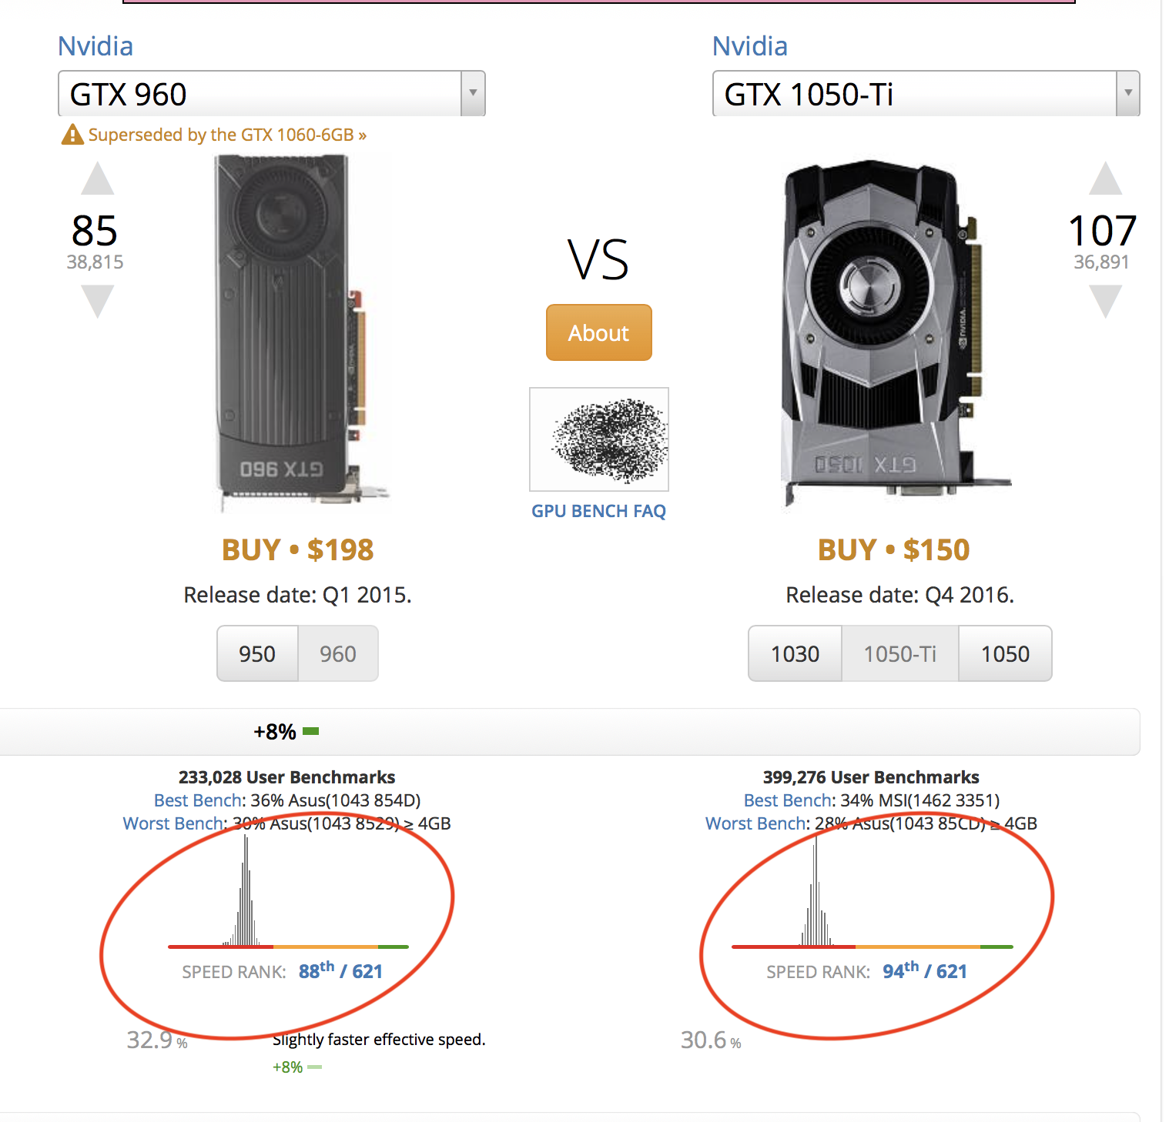This screenshot has width=1169, height=1122.
Task: Expand the GTX 1050-Ti model dropdown
Action: point(1127,93)
